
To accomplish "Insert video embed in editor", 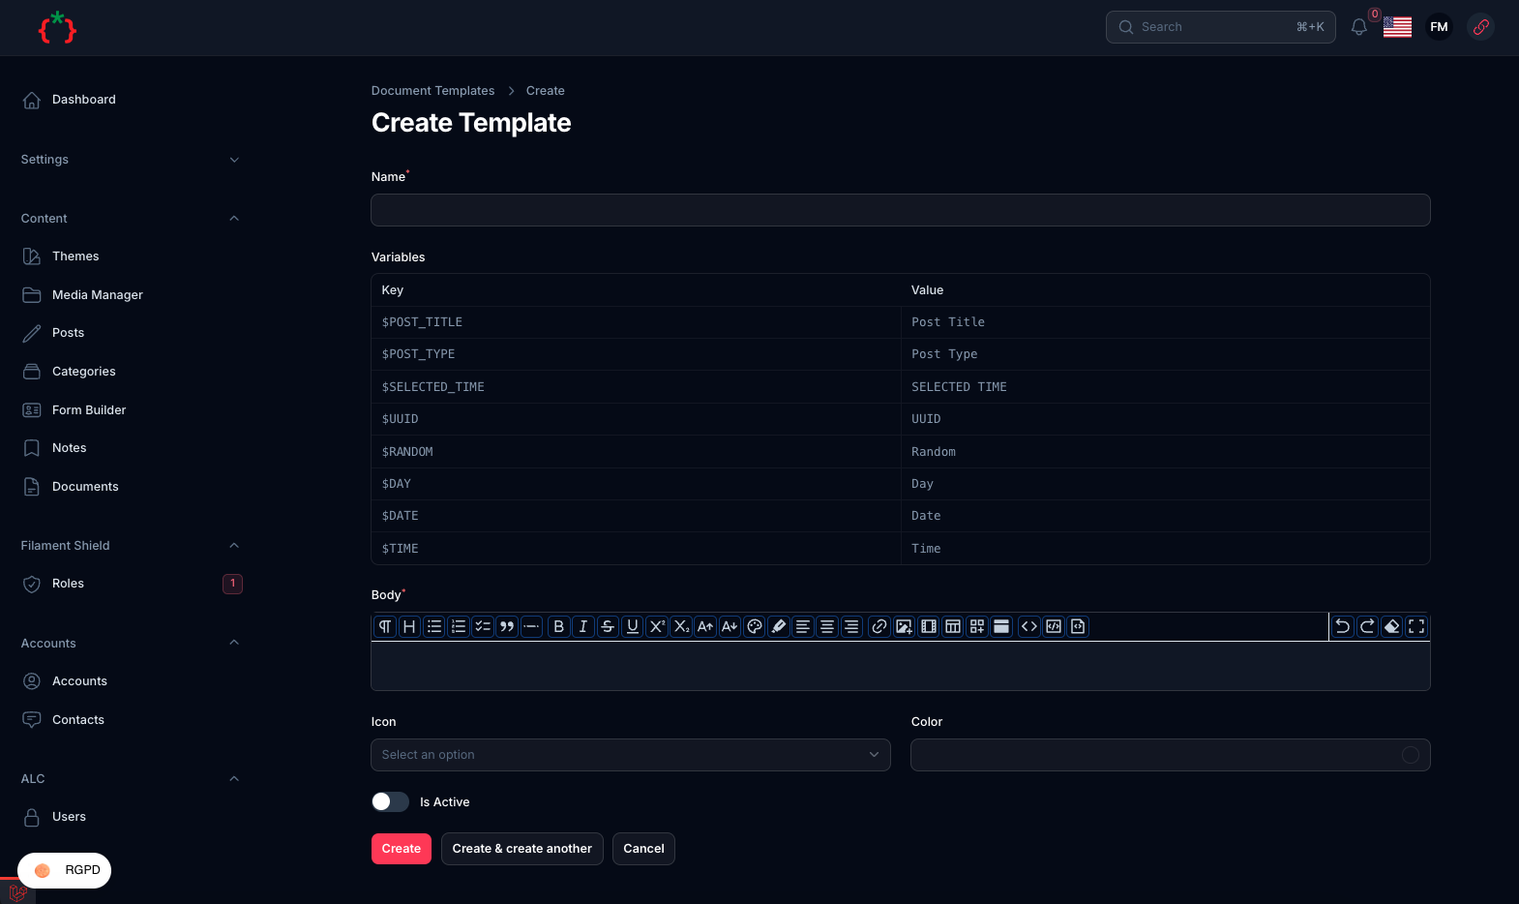I will tap(929, 626).
